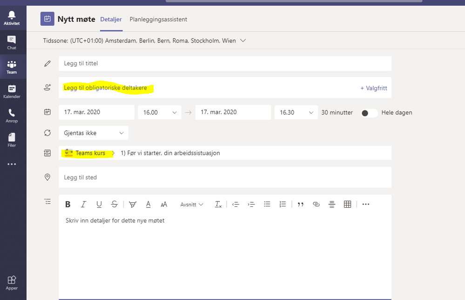Click the start date 17. mar. 2020
This screenshot has width=465, height=300.
[x=96, y=112]
